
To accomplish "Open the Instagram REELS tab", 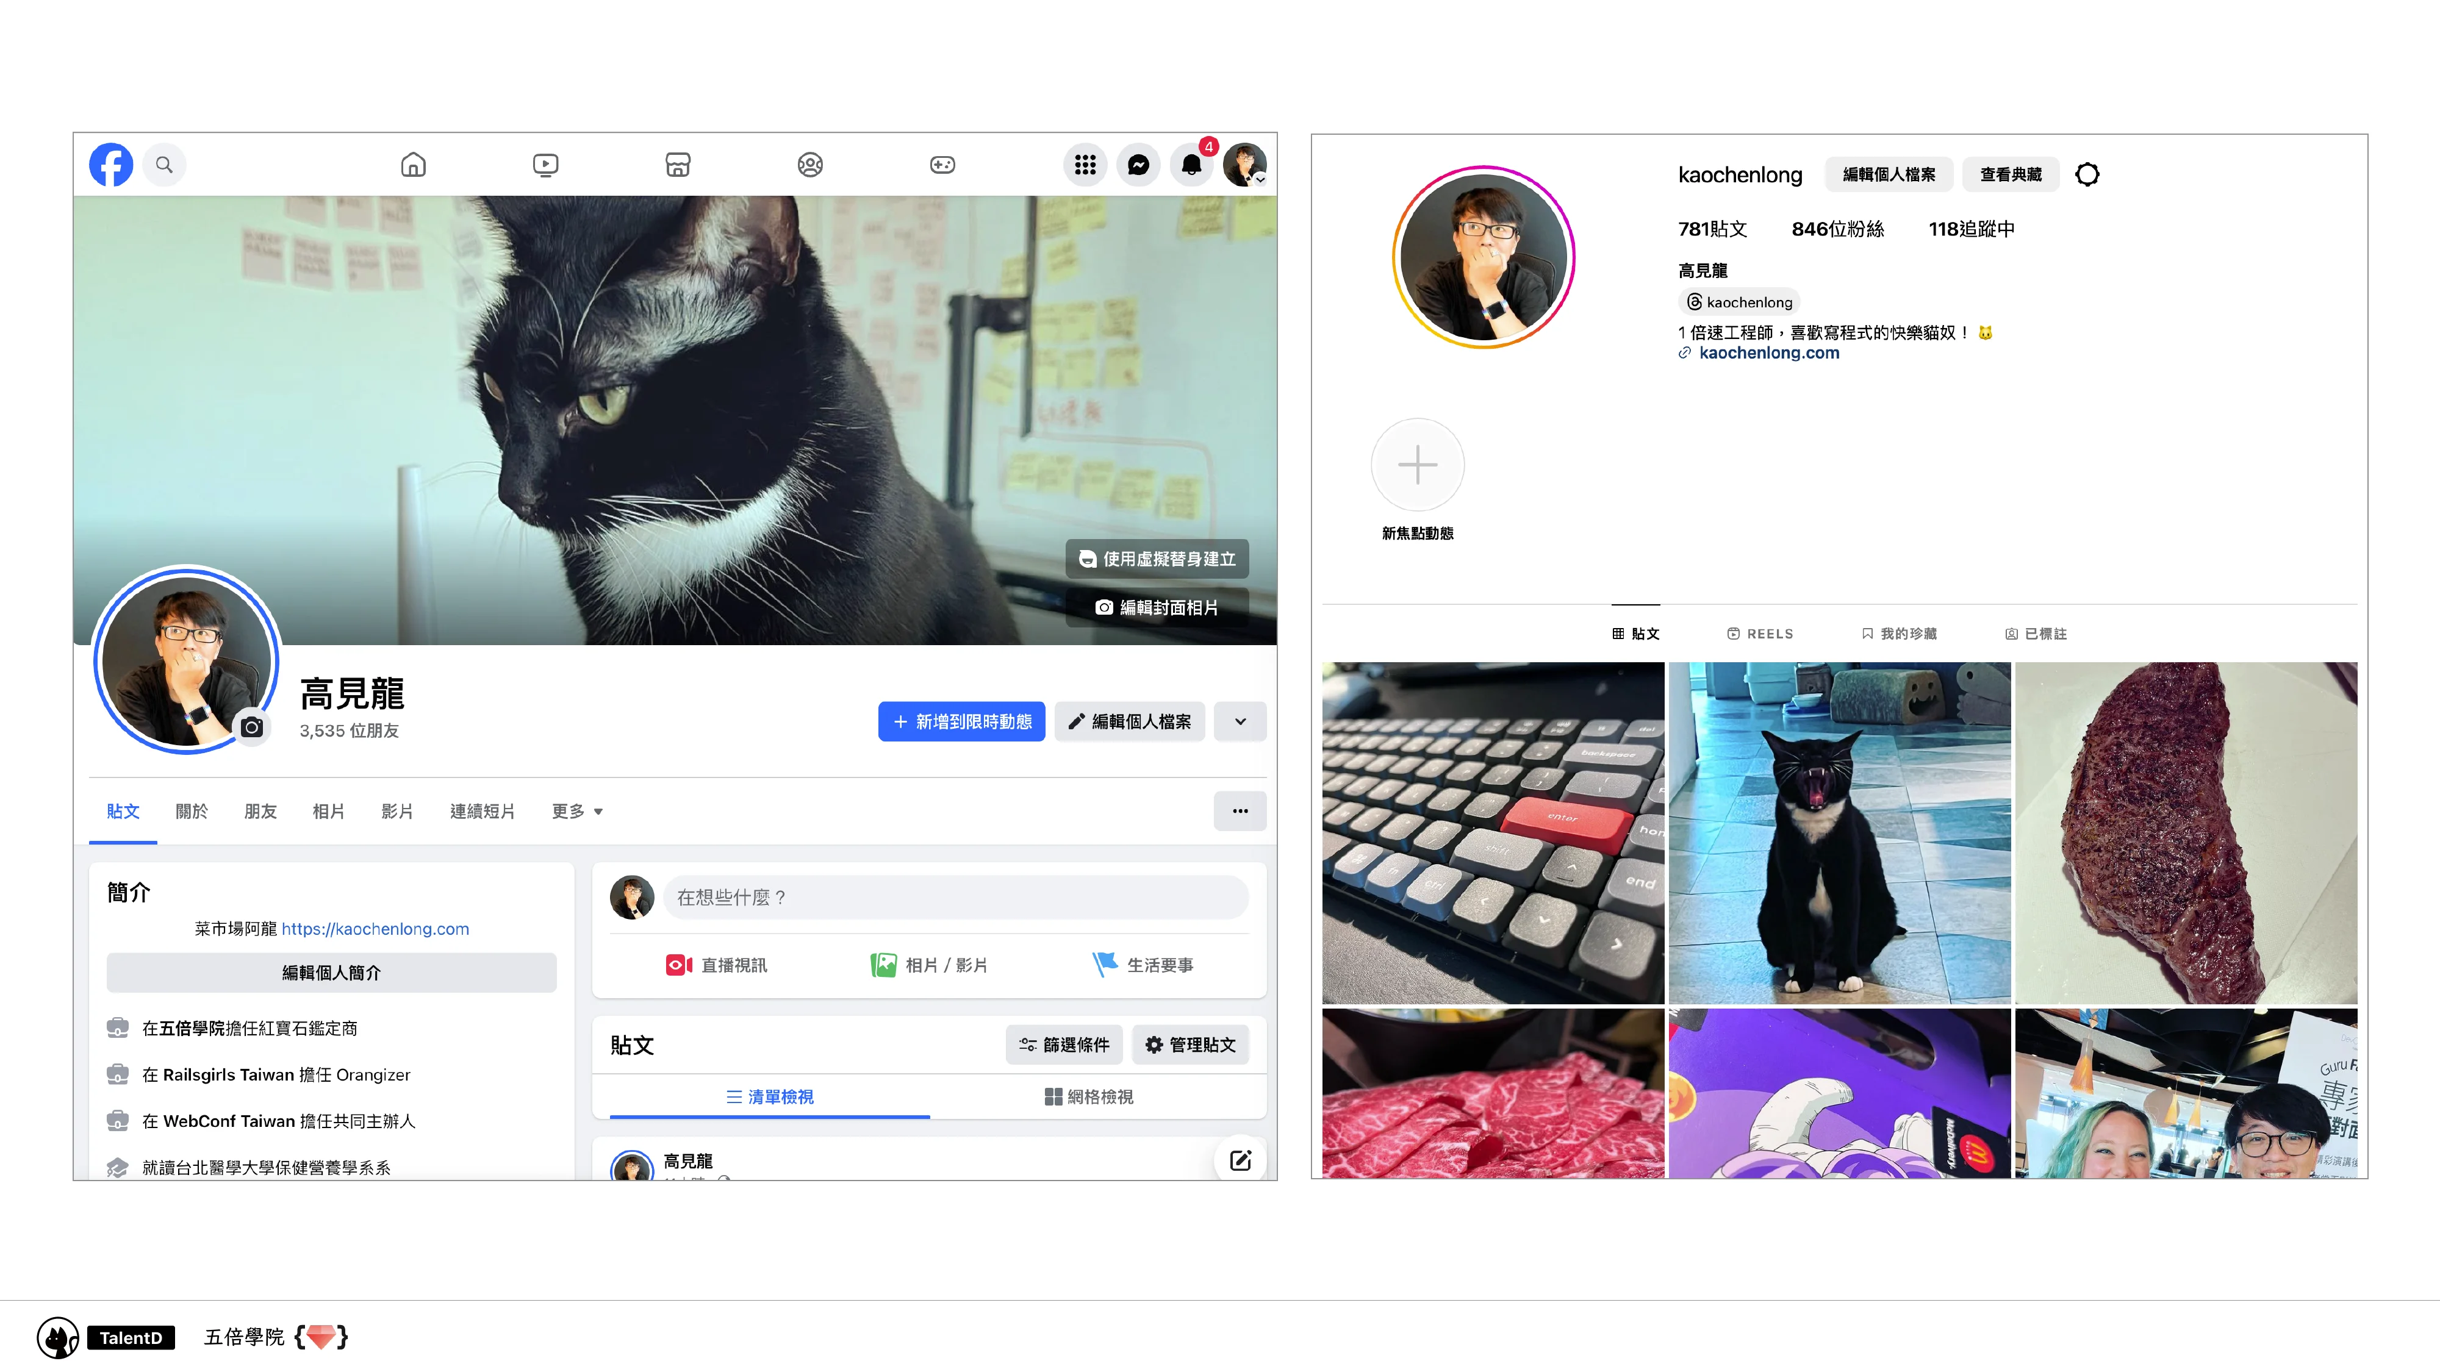I will (x=1760, y=634).
